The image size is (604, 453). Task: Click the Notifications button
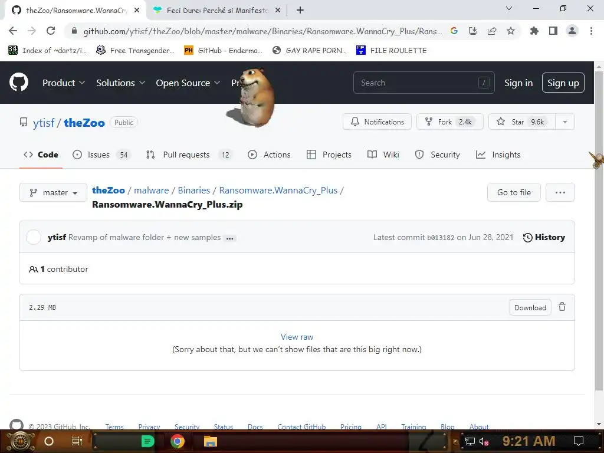click(377, 122)
